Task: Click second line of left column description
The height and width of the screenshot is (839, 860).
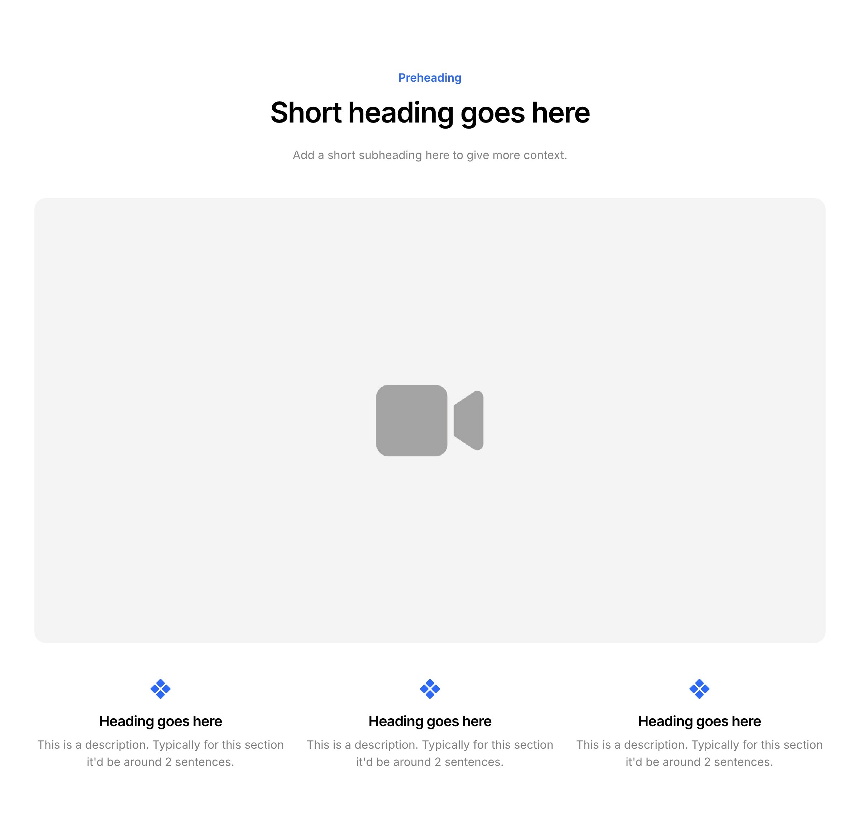Action: 161,762
